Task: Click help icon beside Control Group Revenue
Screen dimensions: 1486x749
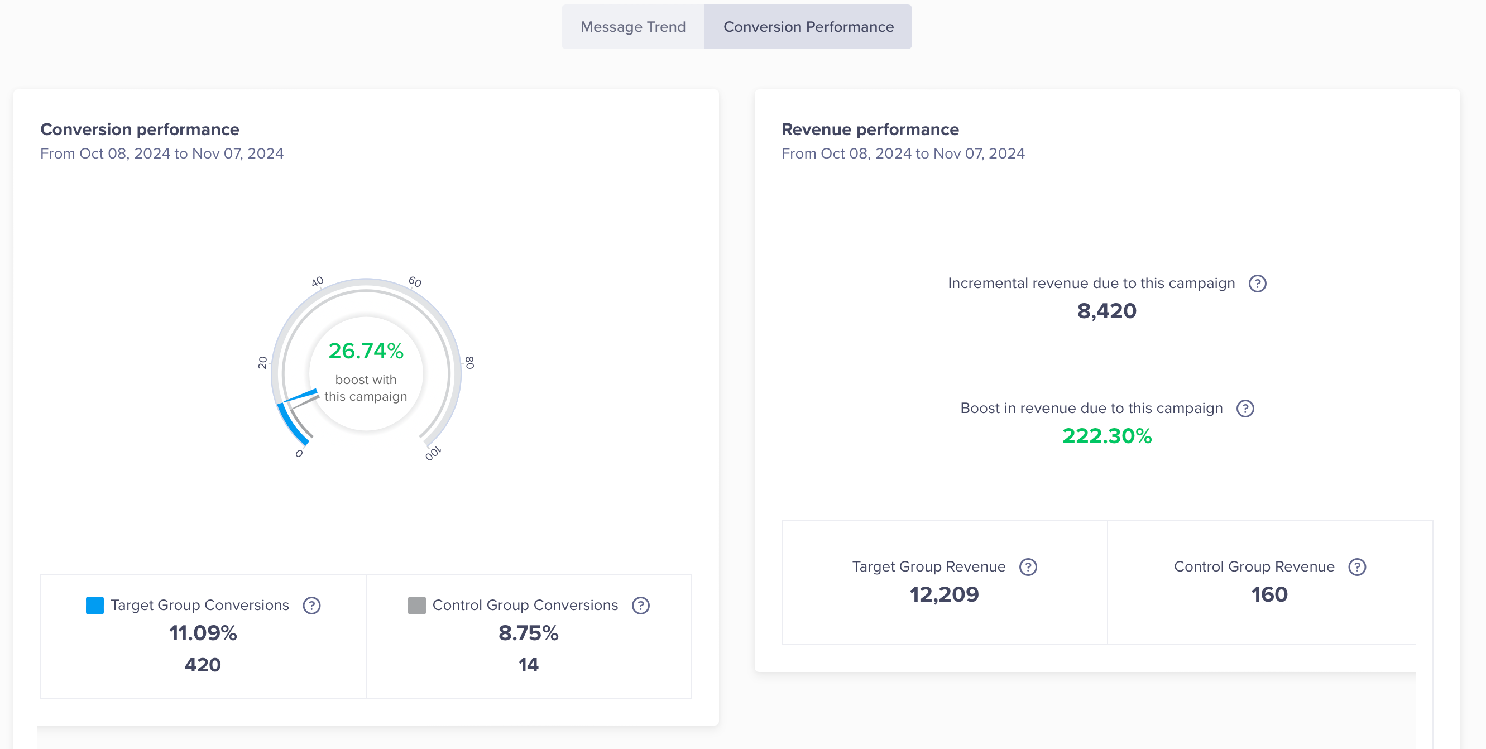Action: pyautogui.click(x=1358, y=568)
